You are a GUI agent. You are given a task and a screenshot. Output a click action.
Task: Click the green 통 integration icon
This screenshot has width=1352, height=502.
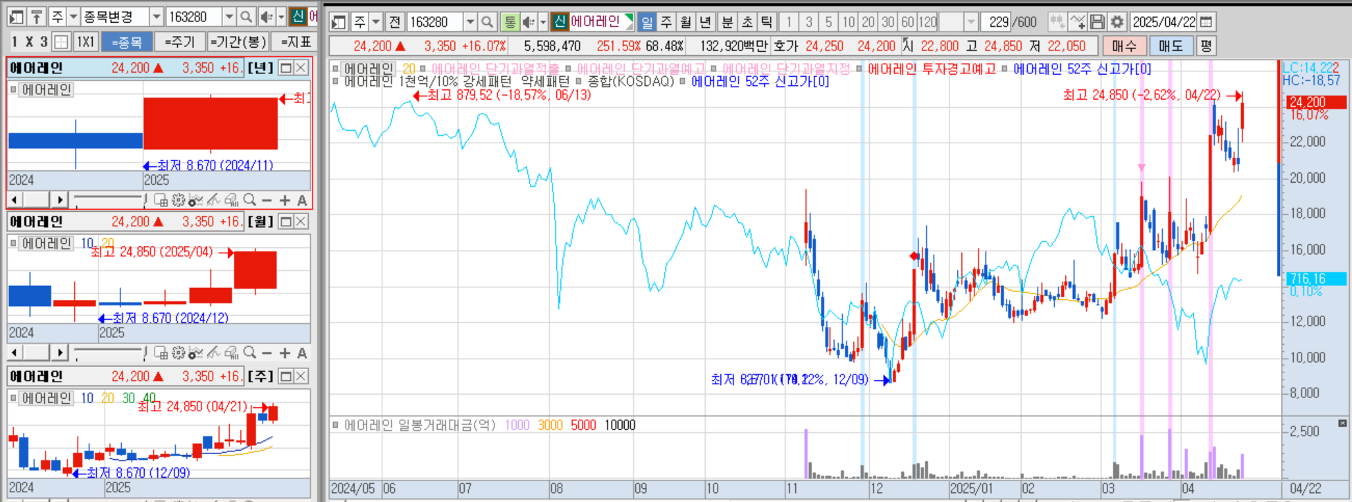[x=510, y=22]
